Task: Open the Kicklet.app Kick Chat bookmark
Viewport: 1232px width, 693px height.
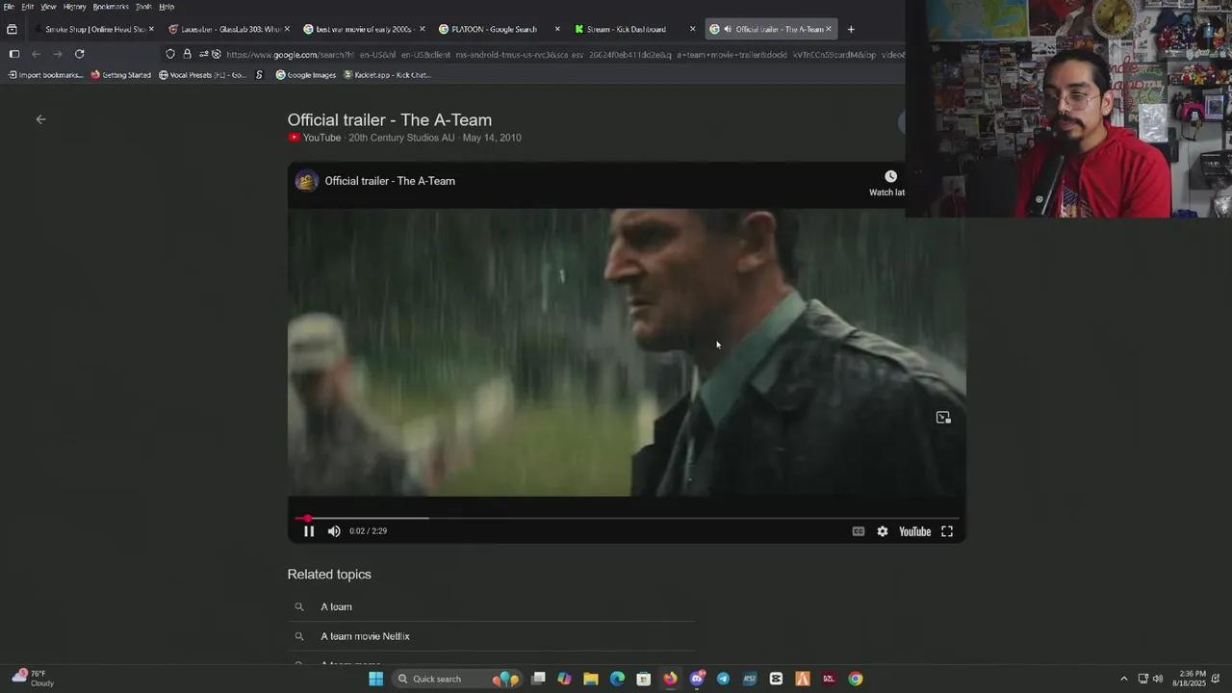Action: click(387, 75)
